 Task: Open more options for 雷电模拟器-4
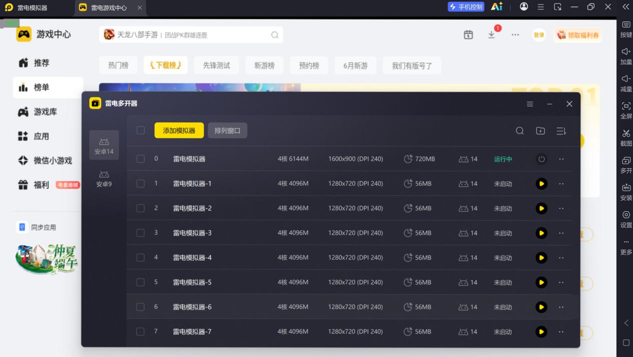point(561,258)
